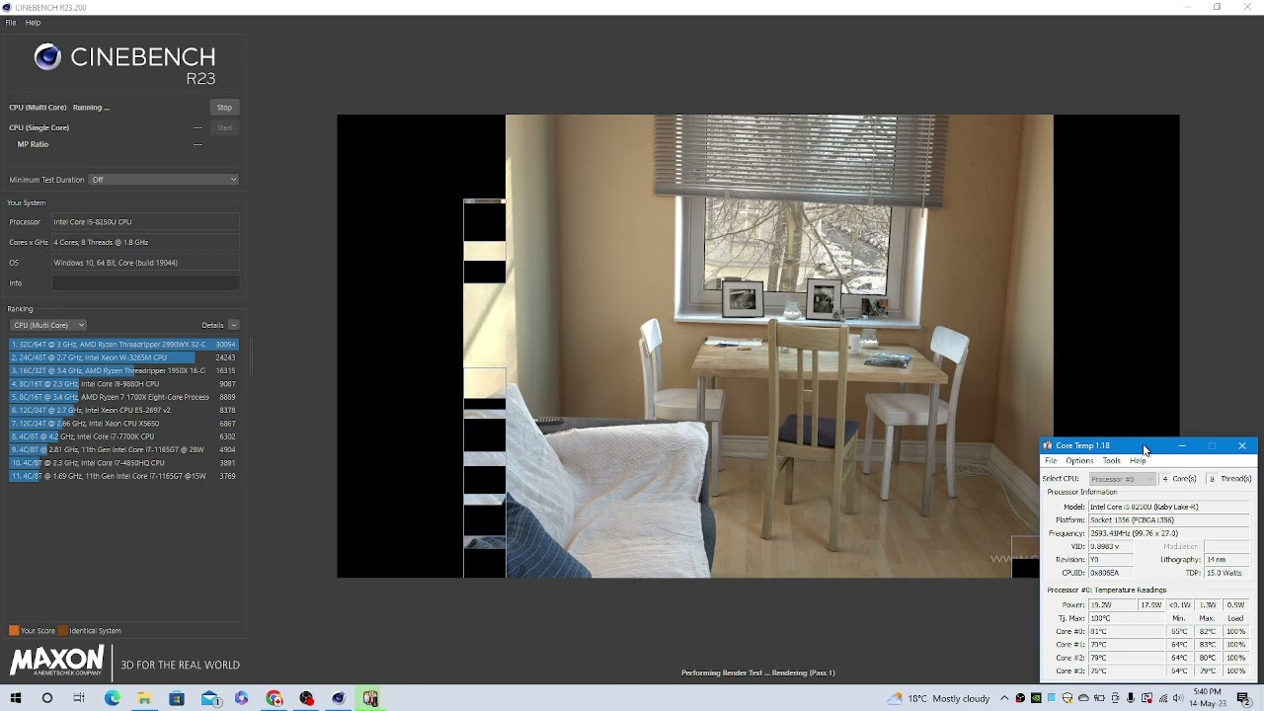The width and height of the screenshot is (1264, 711).
Task: Open the Core Temp File menu
Action: coord(1051,461)
